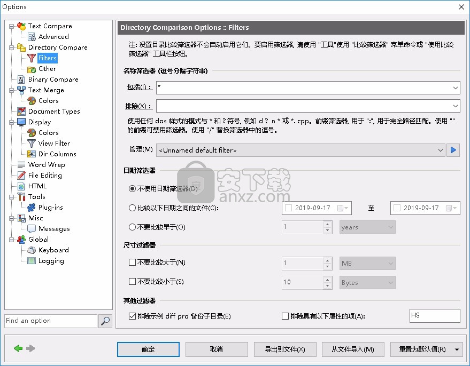Click the Display monitor icon

pos(21,122)
